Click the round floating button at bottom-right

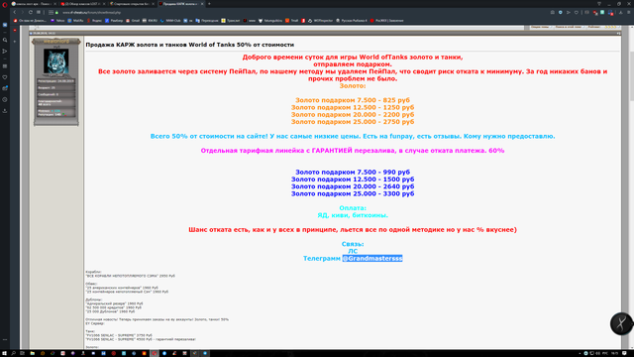click(x=621, y=323)
